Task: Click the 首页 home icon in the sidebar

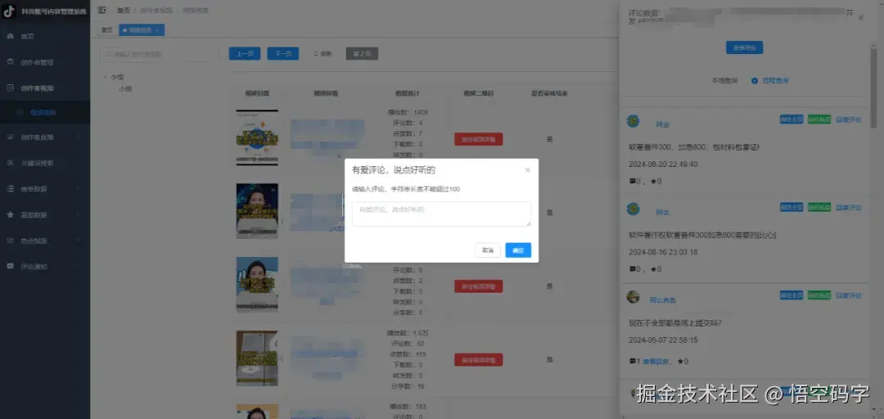Action: click(10, 36)
